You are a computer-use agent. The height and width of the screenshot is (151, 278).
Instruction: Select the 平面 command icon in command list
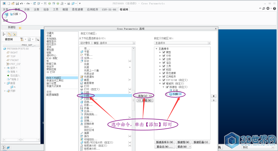(82, 51)
